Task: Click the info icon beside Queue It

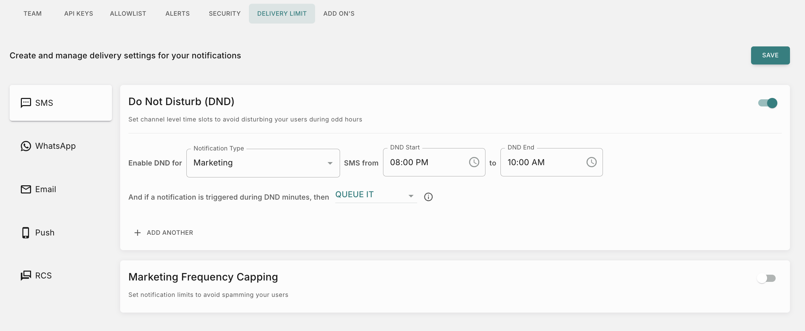Action: (x=428, y=197)
